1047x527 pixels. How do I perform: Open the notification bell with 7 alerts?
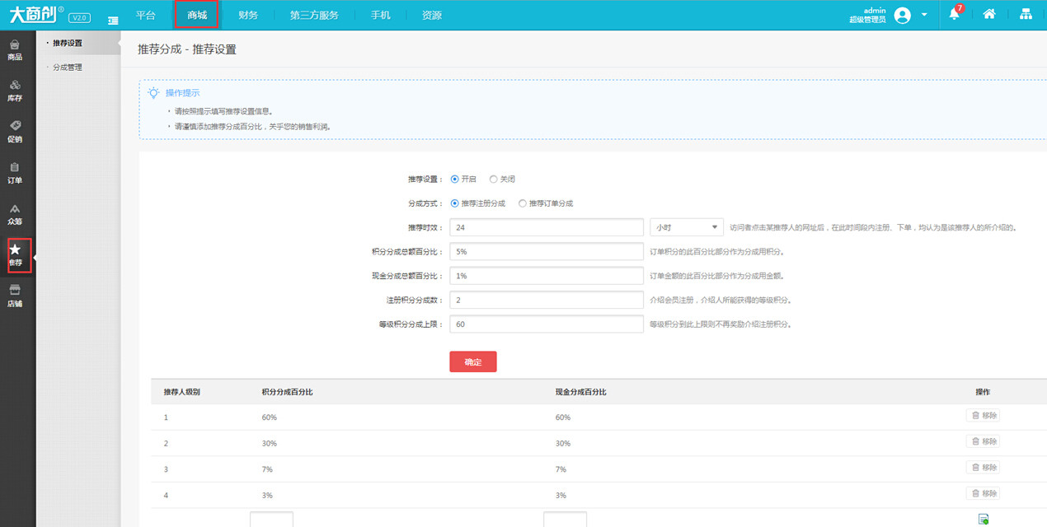tap(955, 14)
